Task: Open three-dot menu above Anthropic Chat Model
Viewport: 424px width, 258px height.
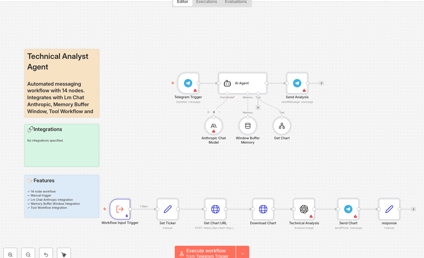Action: pyautogui.click(x=219, y=112)
